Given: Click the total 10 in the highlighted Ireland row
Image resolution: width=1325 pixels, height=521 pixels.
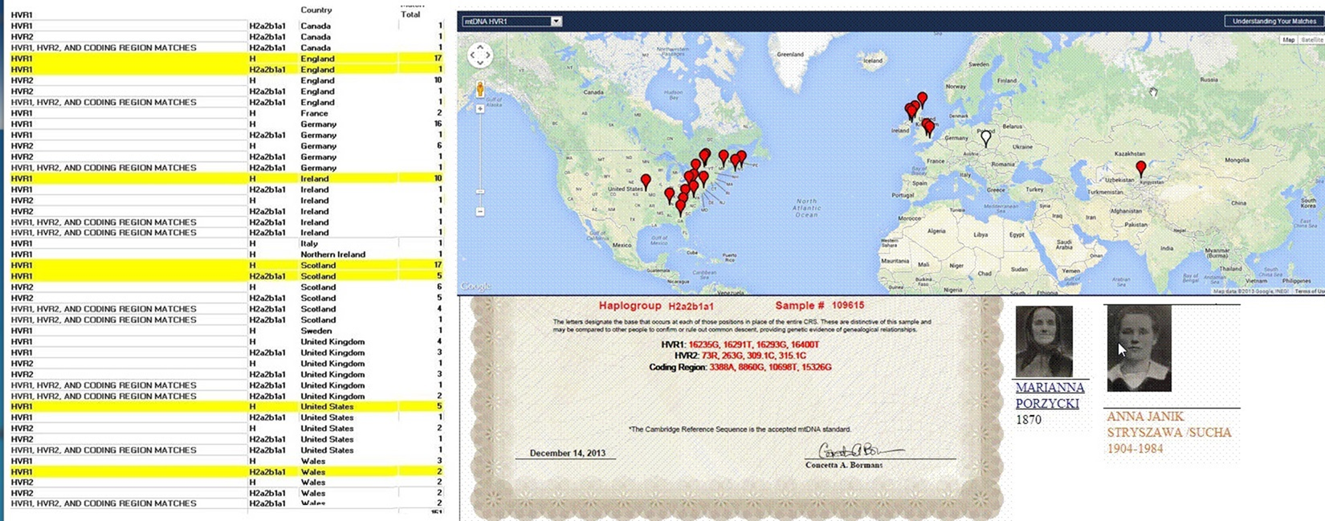Looking at the screenshot, I should 438,179.
